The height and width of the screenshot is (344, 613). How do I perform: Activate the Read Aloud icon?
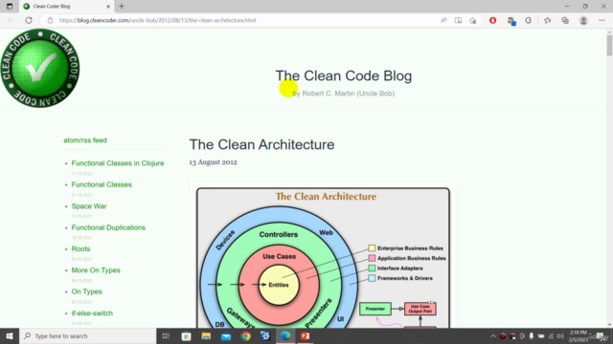(443, 20)
